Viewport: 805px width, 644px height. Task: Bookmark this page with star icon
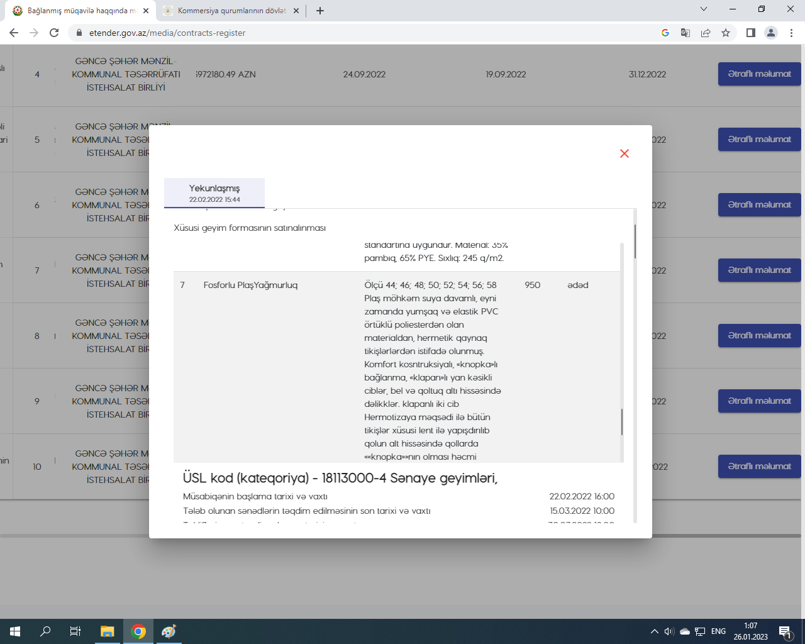click(726, 33)
